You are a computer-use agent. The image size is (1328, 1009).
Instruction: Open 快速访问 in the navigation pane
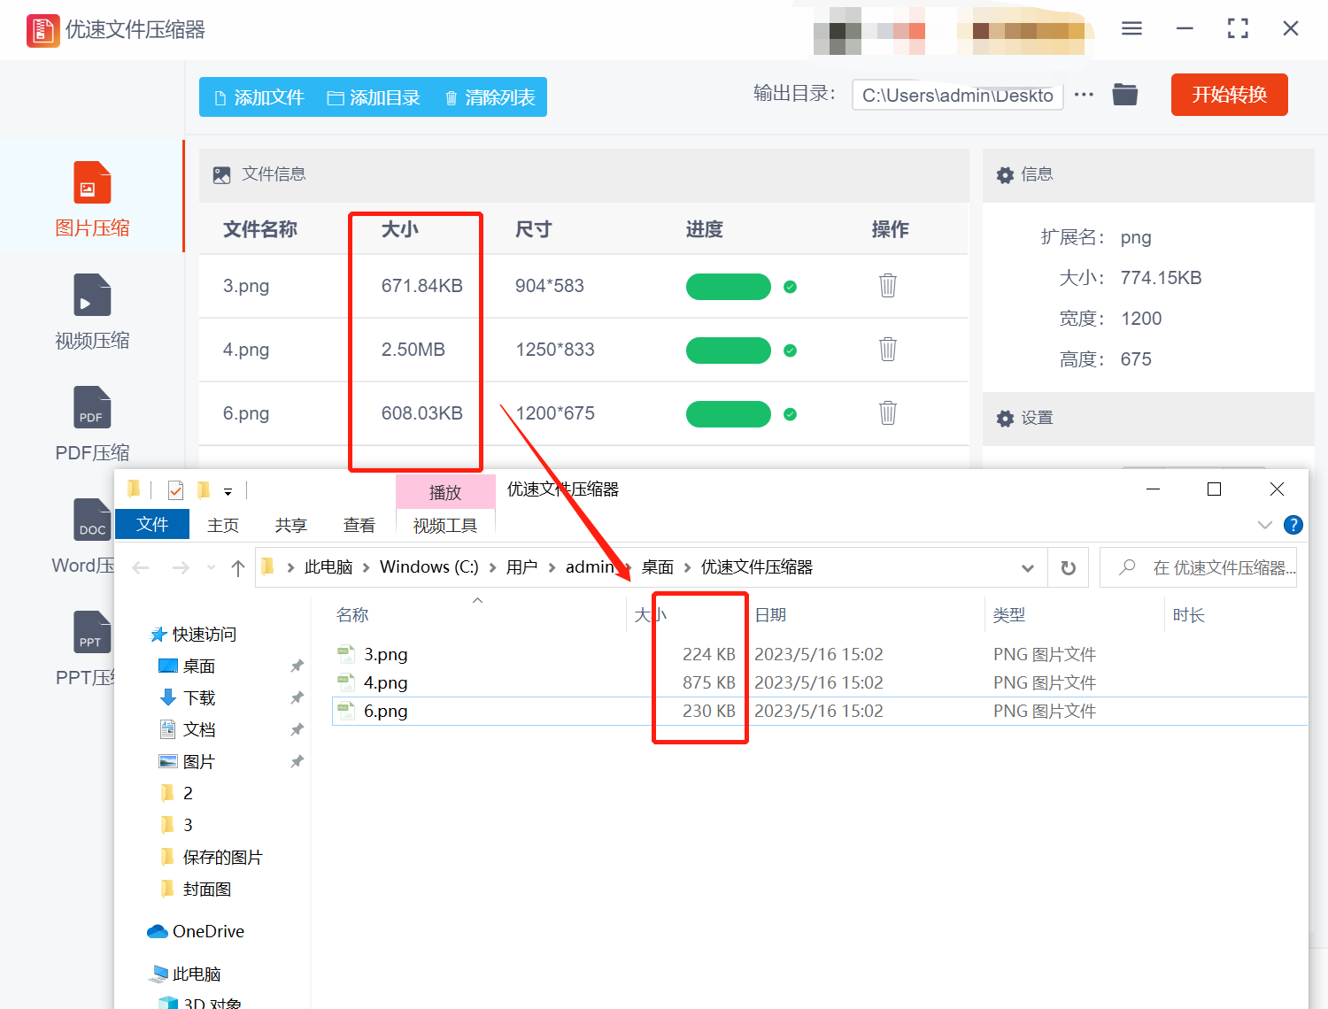point(194,634)
